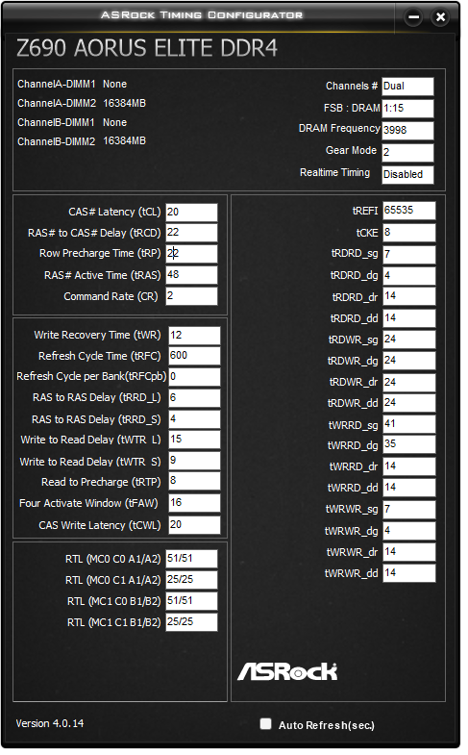Minimize the ASRock Timing Configurator window

click(413, 17)
